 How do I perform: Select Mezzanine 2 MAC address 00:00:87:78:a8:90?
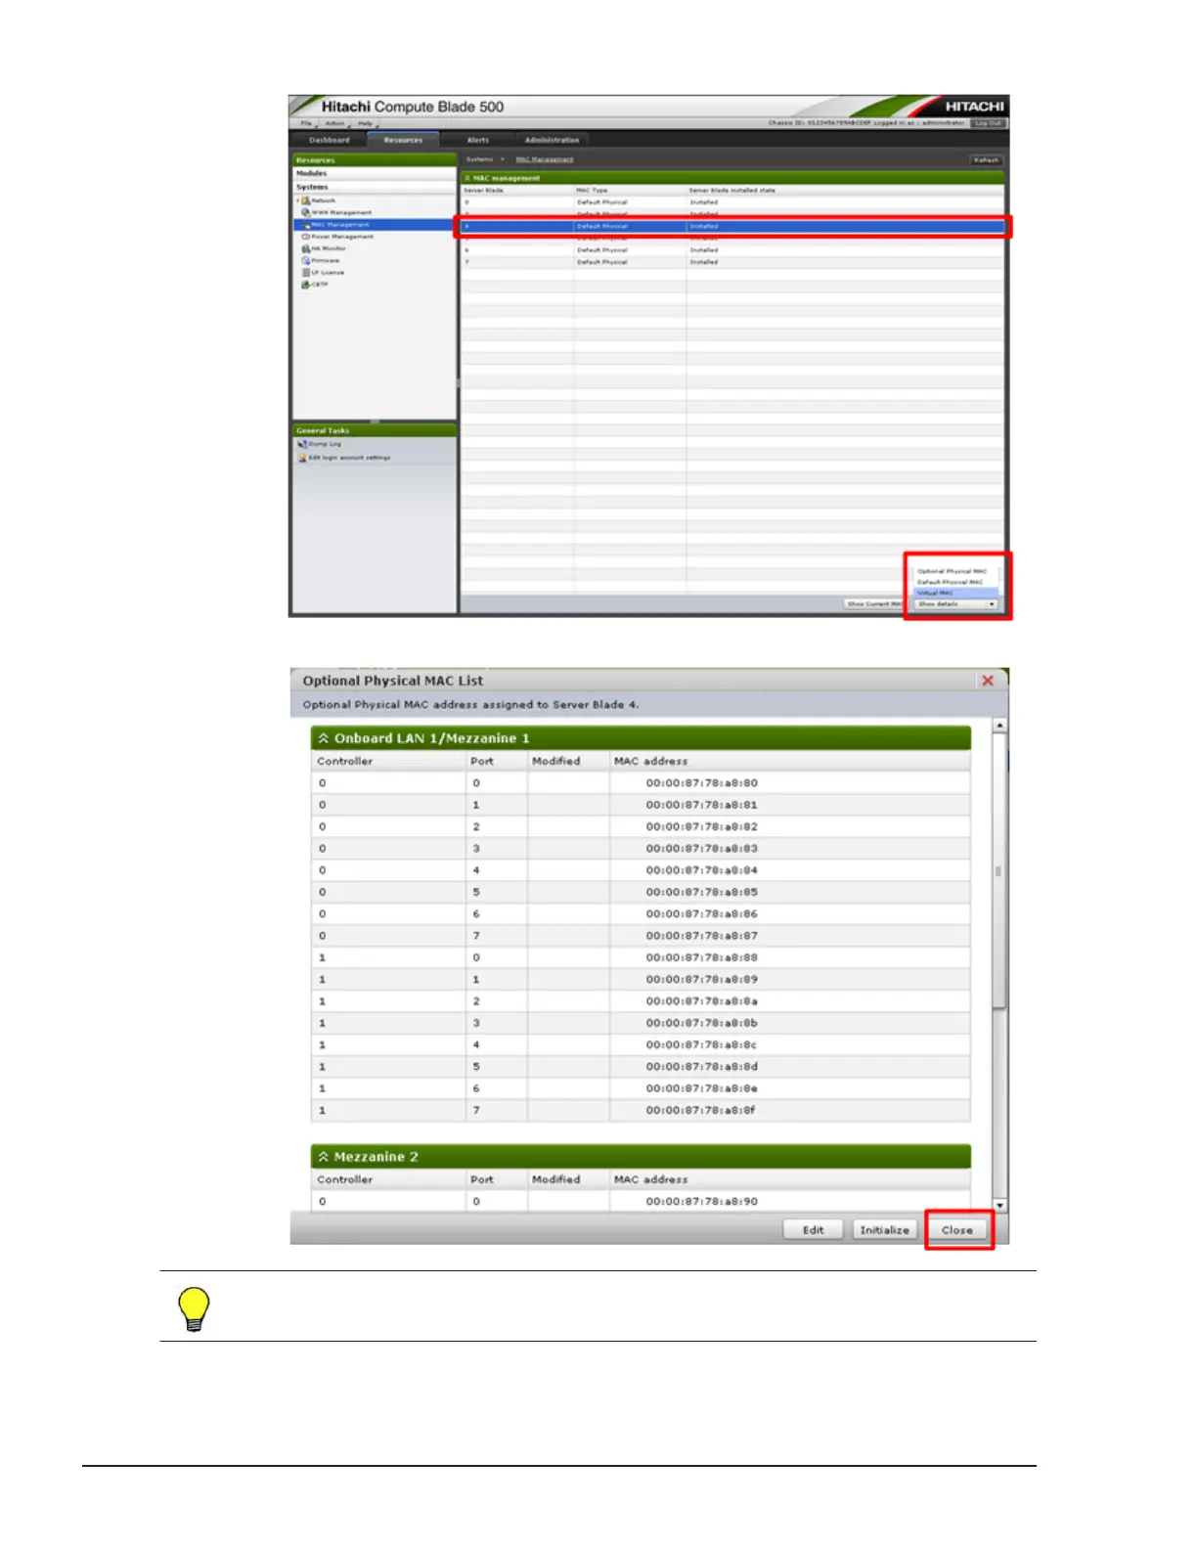click(701, 1202)
